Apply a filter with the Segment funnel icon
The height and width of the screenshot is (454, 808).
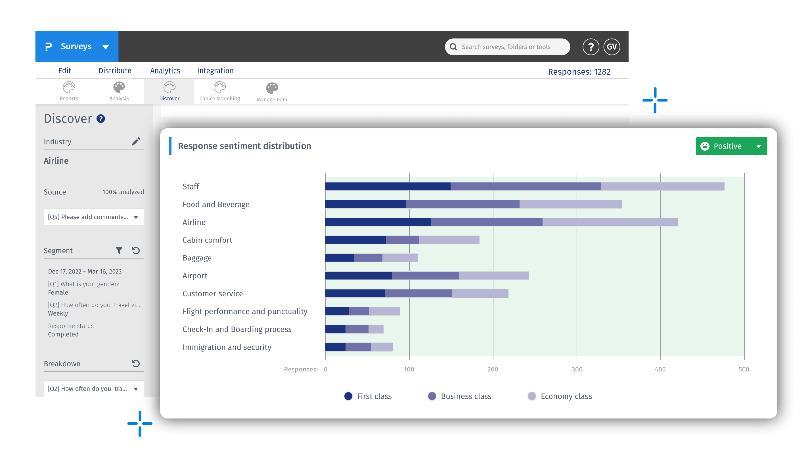pos(119,250)
